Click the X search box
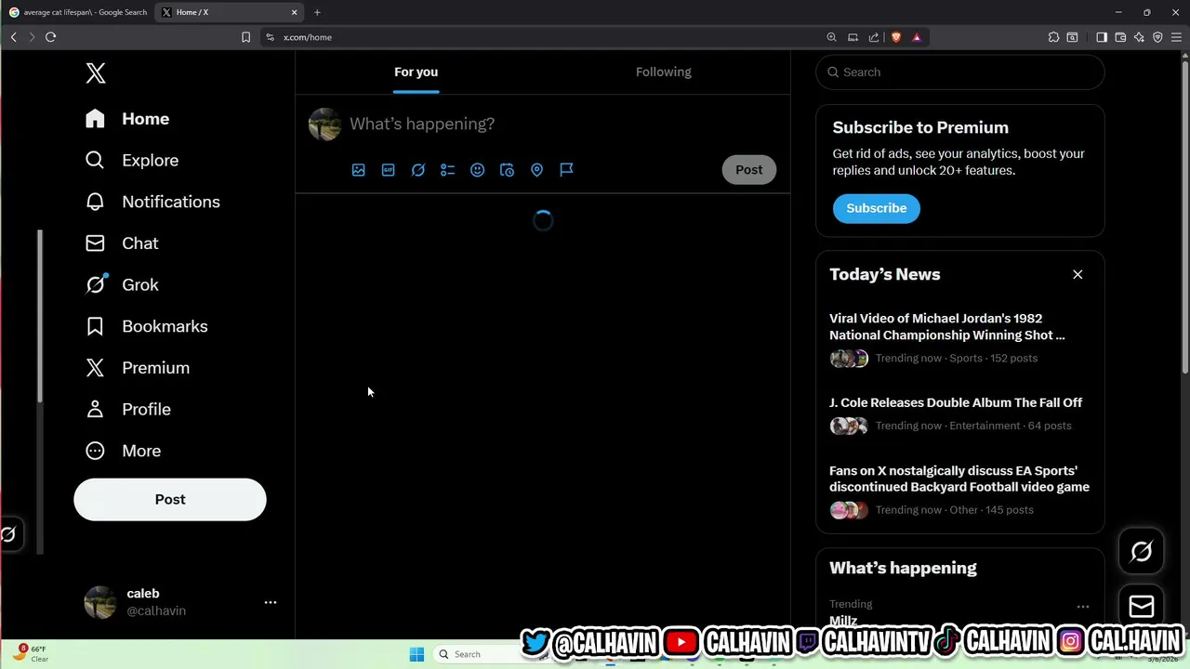Image resolution: width=1190 pixels, height=669 pixels. tap(960, 72)
